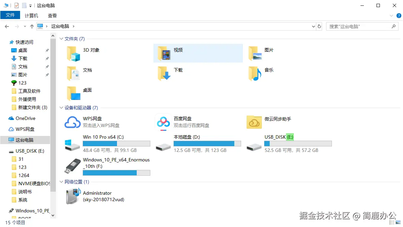Screen dimensions: 403x227
Task: Click the refresh icon beside address bar
Action: [320, 26]
